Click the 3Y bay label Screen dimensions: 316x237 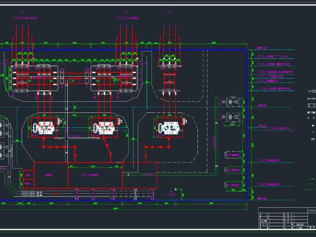point(169,12)
